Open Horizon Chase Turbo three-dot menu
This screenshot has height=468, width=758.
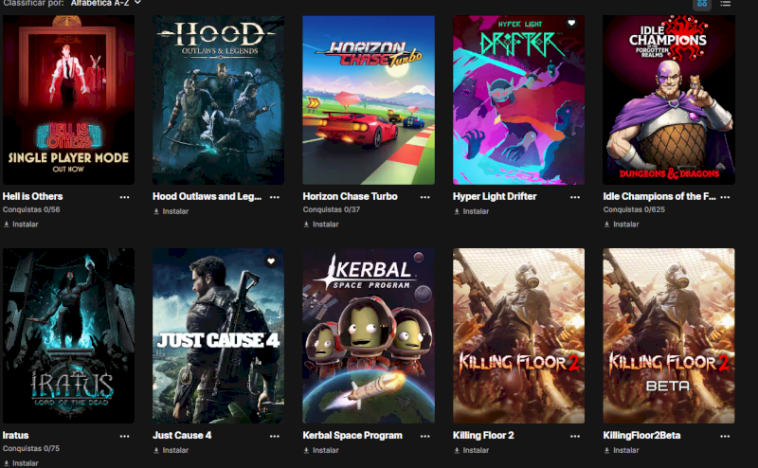coord(424,197)
